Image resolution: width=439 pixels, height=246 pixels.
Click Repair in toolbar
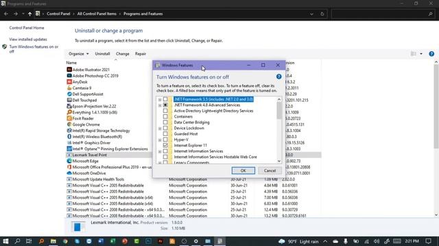pyautogui.click(x=140, y=53)
